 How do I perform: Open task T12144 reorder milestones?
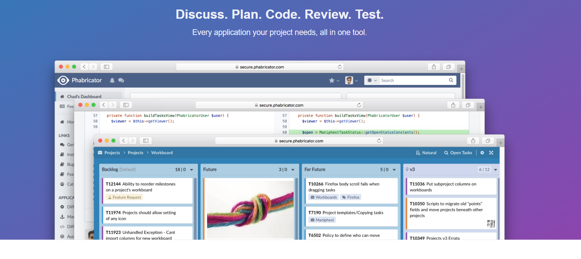click(140, 187)
